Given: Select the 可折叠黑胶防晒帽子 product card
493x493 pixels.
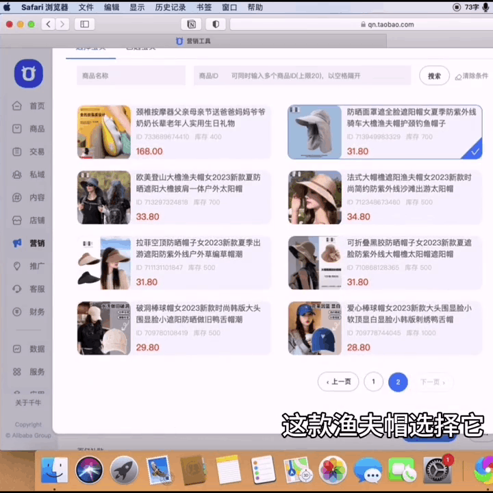Looking at the screenshot, I should 385,263.
